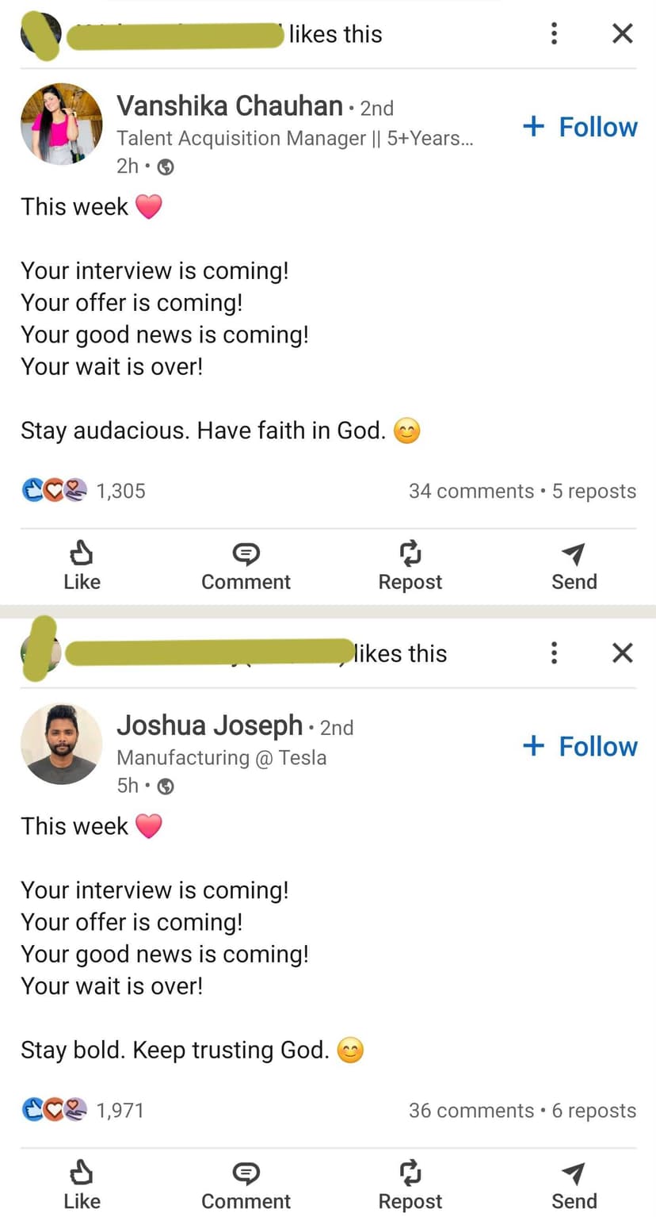
Task: Send Joshua Joseph's post
Action: pyautogui.click(x=574, y=1184)
